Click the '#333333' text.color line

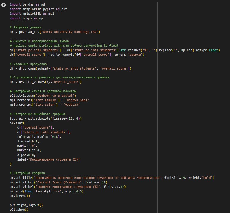click(45, 105)
